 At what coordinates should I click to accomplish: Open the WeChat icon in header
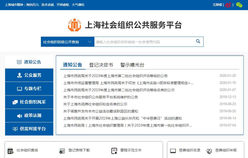click(x=239, y=5)
